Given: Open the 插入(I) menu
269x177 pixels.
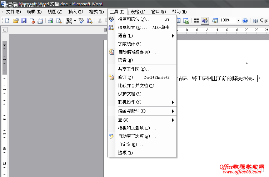Looking at the screenshot, I should coord(76,12).
